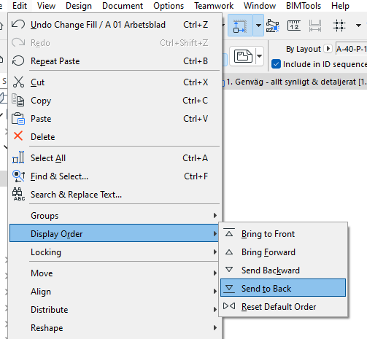The image size is (367, 339).
Task: Open dropdown next to layout sheet icon
Action: (260, 56)
